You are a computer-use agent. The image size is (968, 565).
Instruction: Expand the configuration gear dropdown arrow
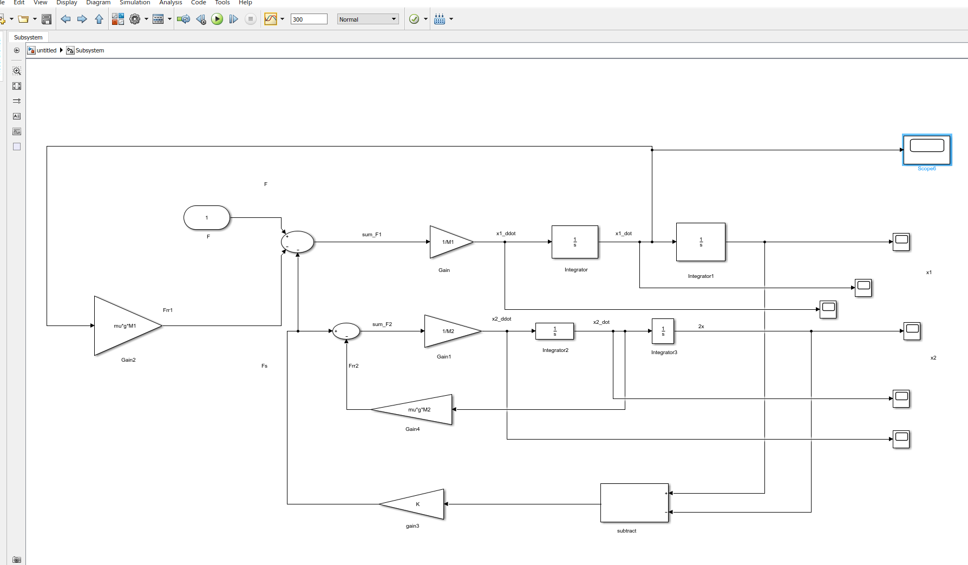(x=146, y=19)
